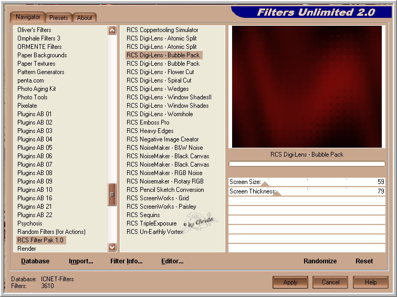This screenshot has width=397, height=297.
Task: Choose RCS TripleExposure filter
Action: pos(152,223)
